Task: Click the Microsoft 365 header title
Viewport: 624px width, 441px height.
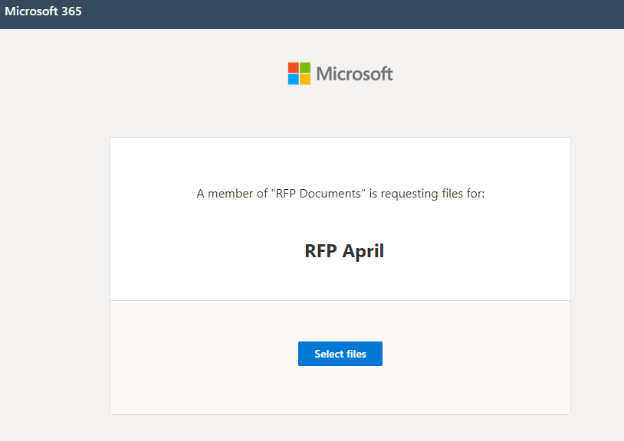Action: click(43, 11)
